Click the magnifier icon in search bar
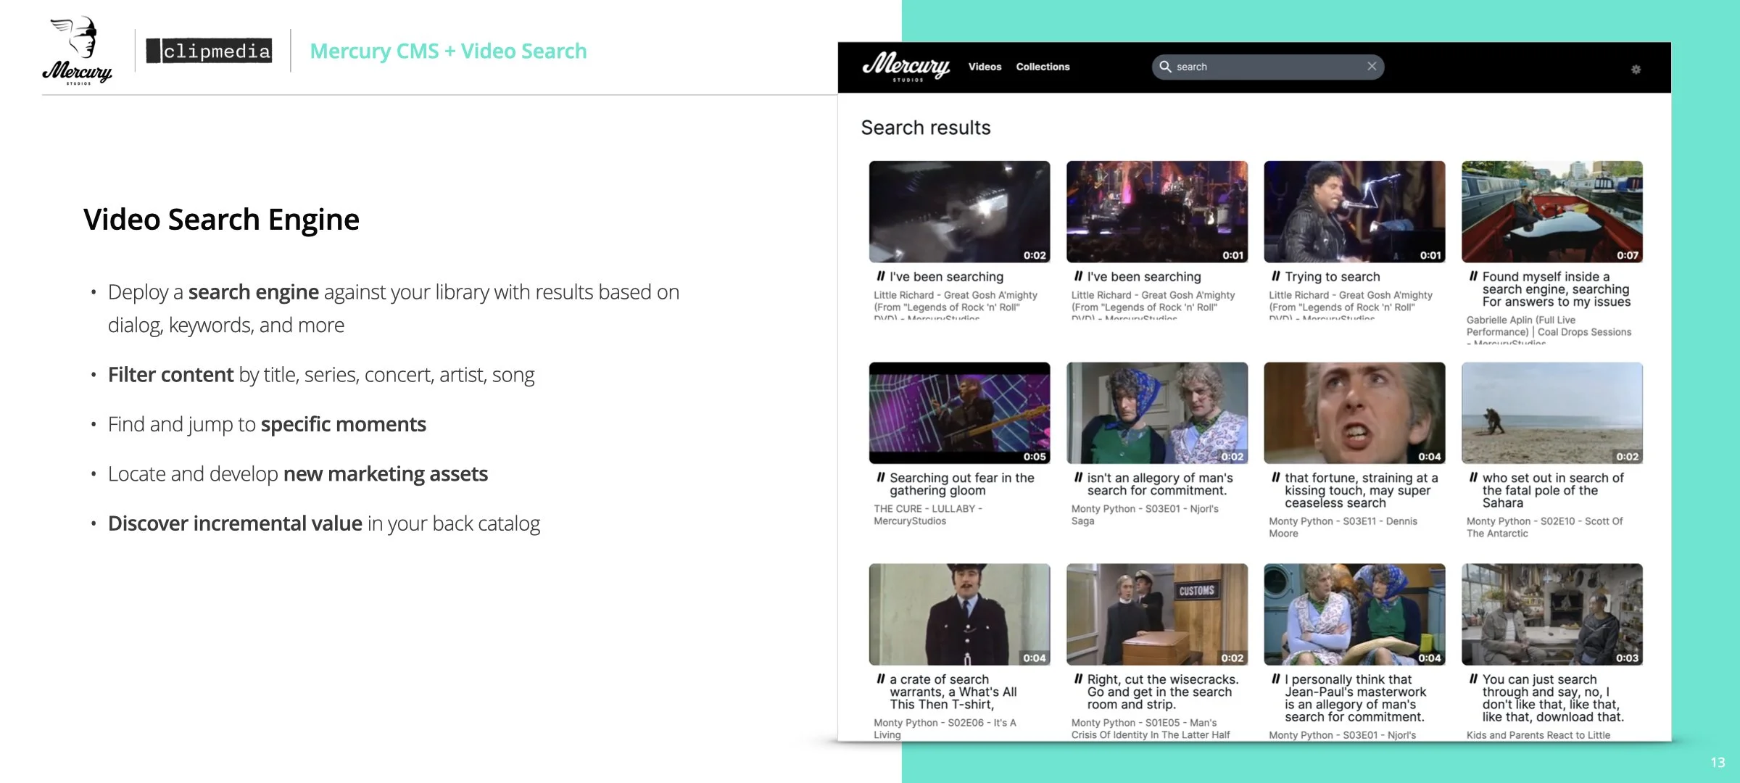Image resolution: width=1740 pixels, height=783 pixels. point(1165,67)
